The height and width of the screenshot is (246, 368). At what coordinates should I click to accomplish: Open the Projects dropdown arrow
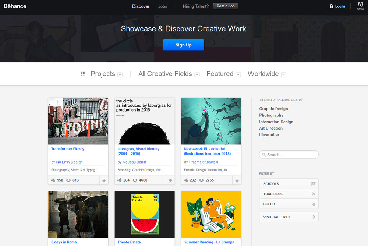point(120,74)
